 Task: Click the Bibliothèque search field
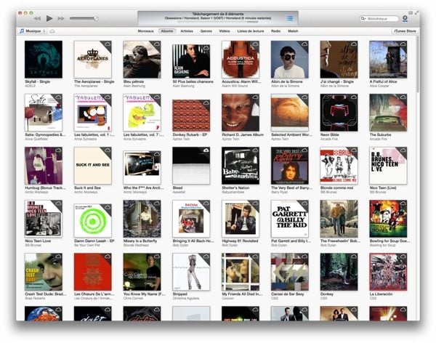coord(381,18)
